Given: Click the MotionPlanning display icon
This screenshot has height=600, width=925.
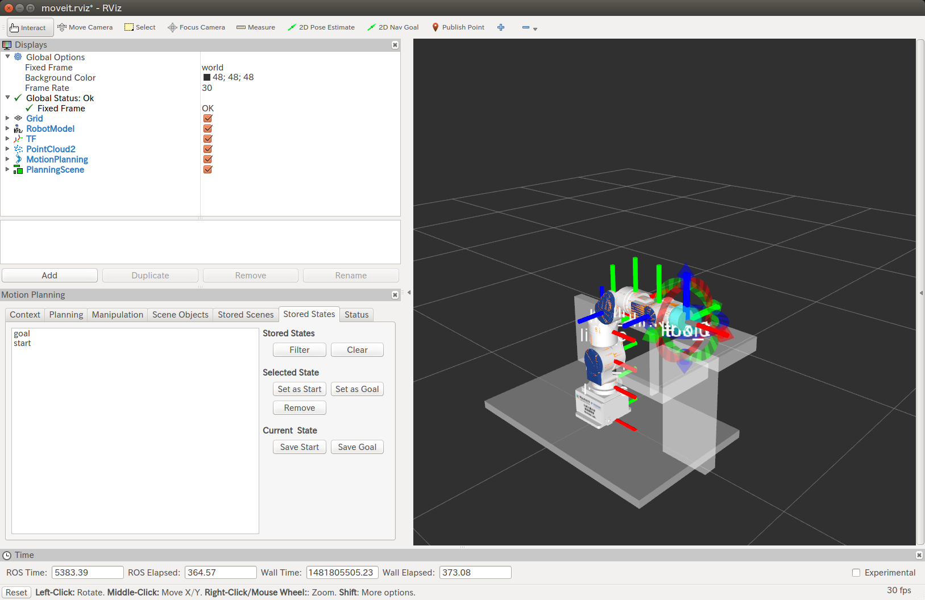Looking at the screenshot, I should click(18, 159).
